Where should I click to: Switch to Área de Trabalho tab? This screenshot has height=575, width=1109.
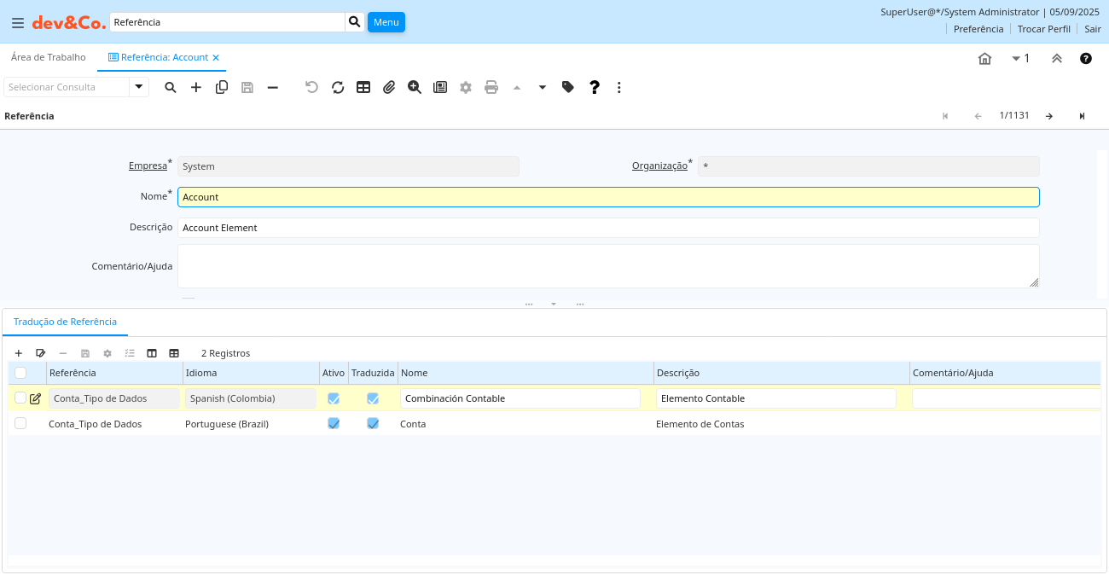pos(49,57)
